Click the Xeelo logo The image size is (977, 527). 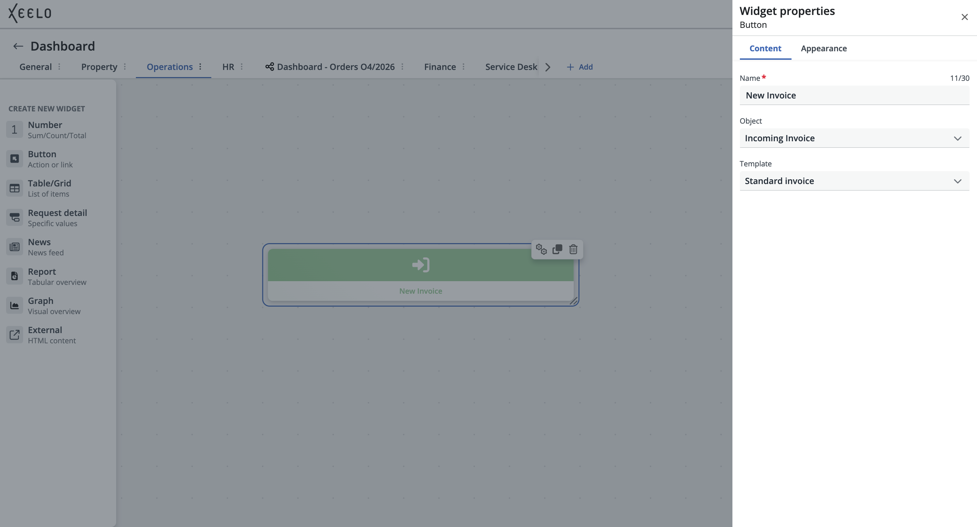tap(30, 13)
